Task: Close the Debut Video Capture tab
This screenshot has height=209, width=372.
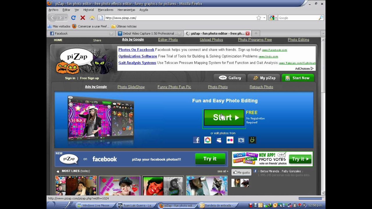Action: click(x=179, y=33)
